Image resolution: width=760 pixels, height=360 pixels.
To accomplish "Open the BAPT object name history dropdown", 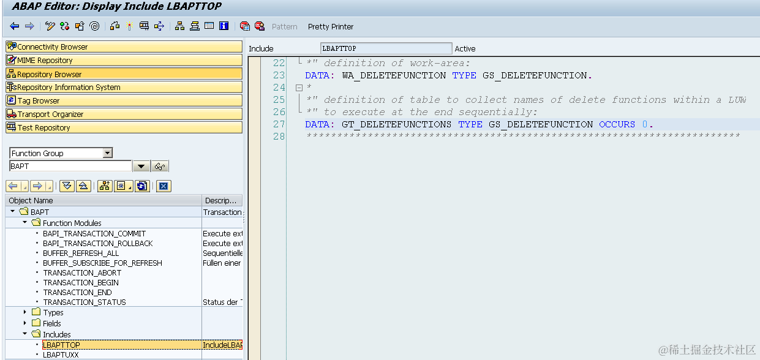I will pyautogui.click(x=141, y=167).
